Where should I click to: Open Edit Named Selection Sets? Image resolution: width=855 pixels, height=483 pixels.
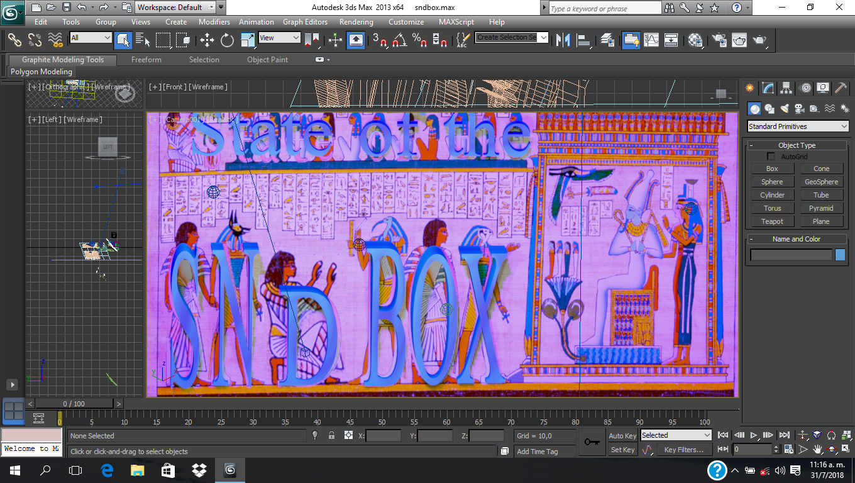tap(463, 40)
